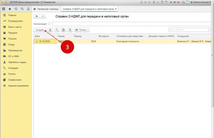Open Зарплата и кадры section

(x=17, y=62)
